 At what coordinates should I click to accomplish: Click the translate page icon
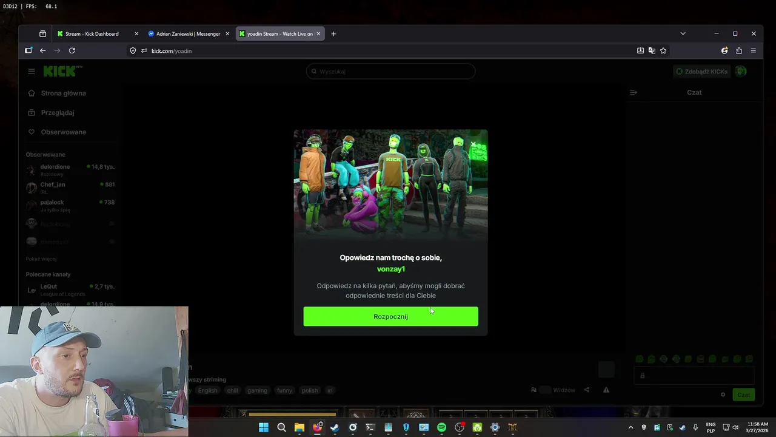coord(652,51)
